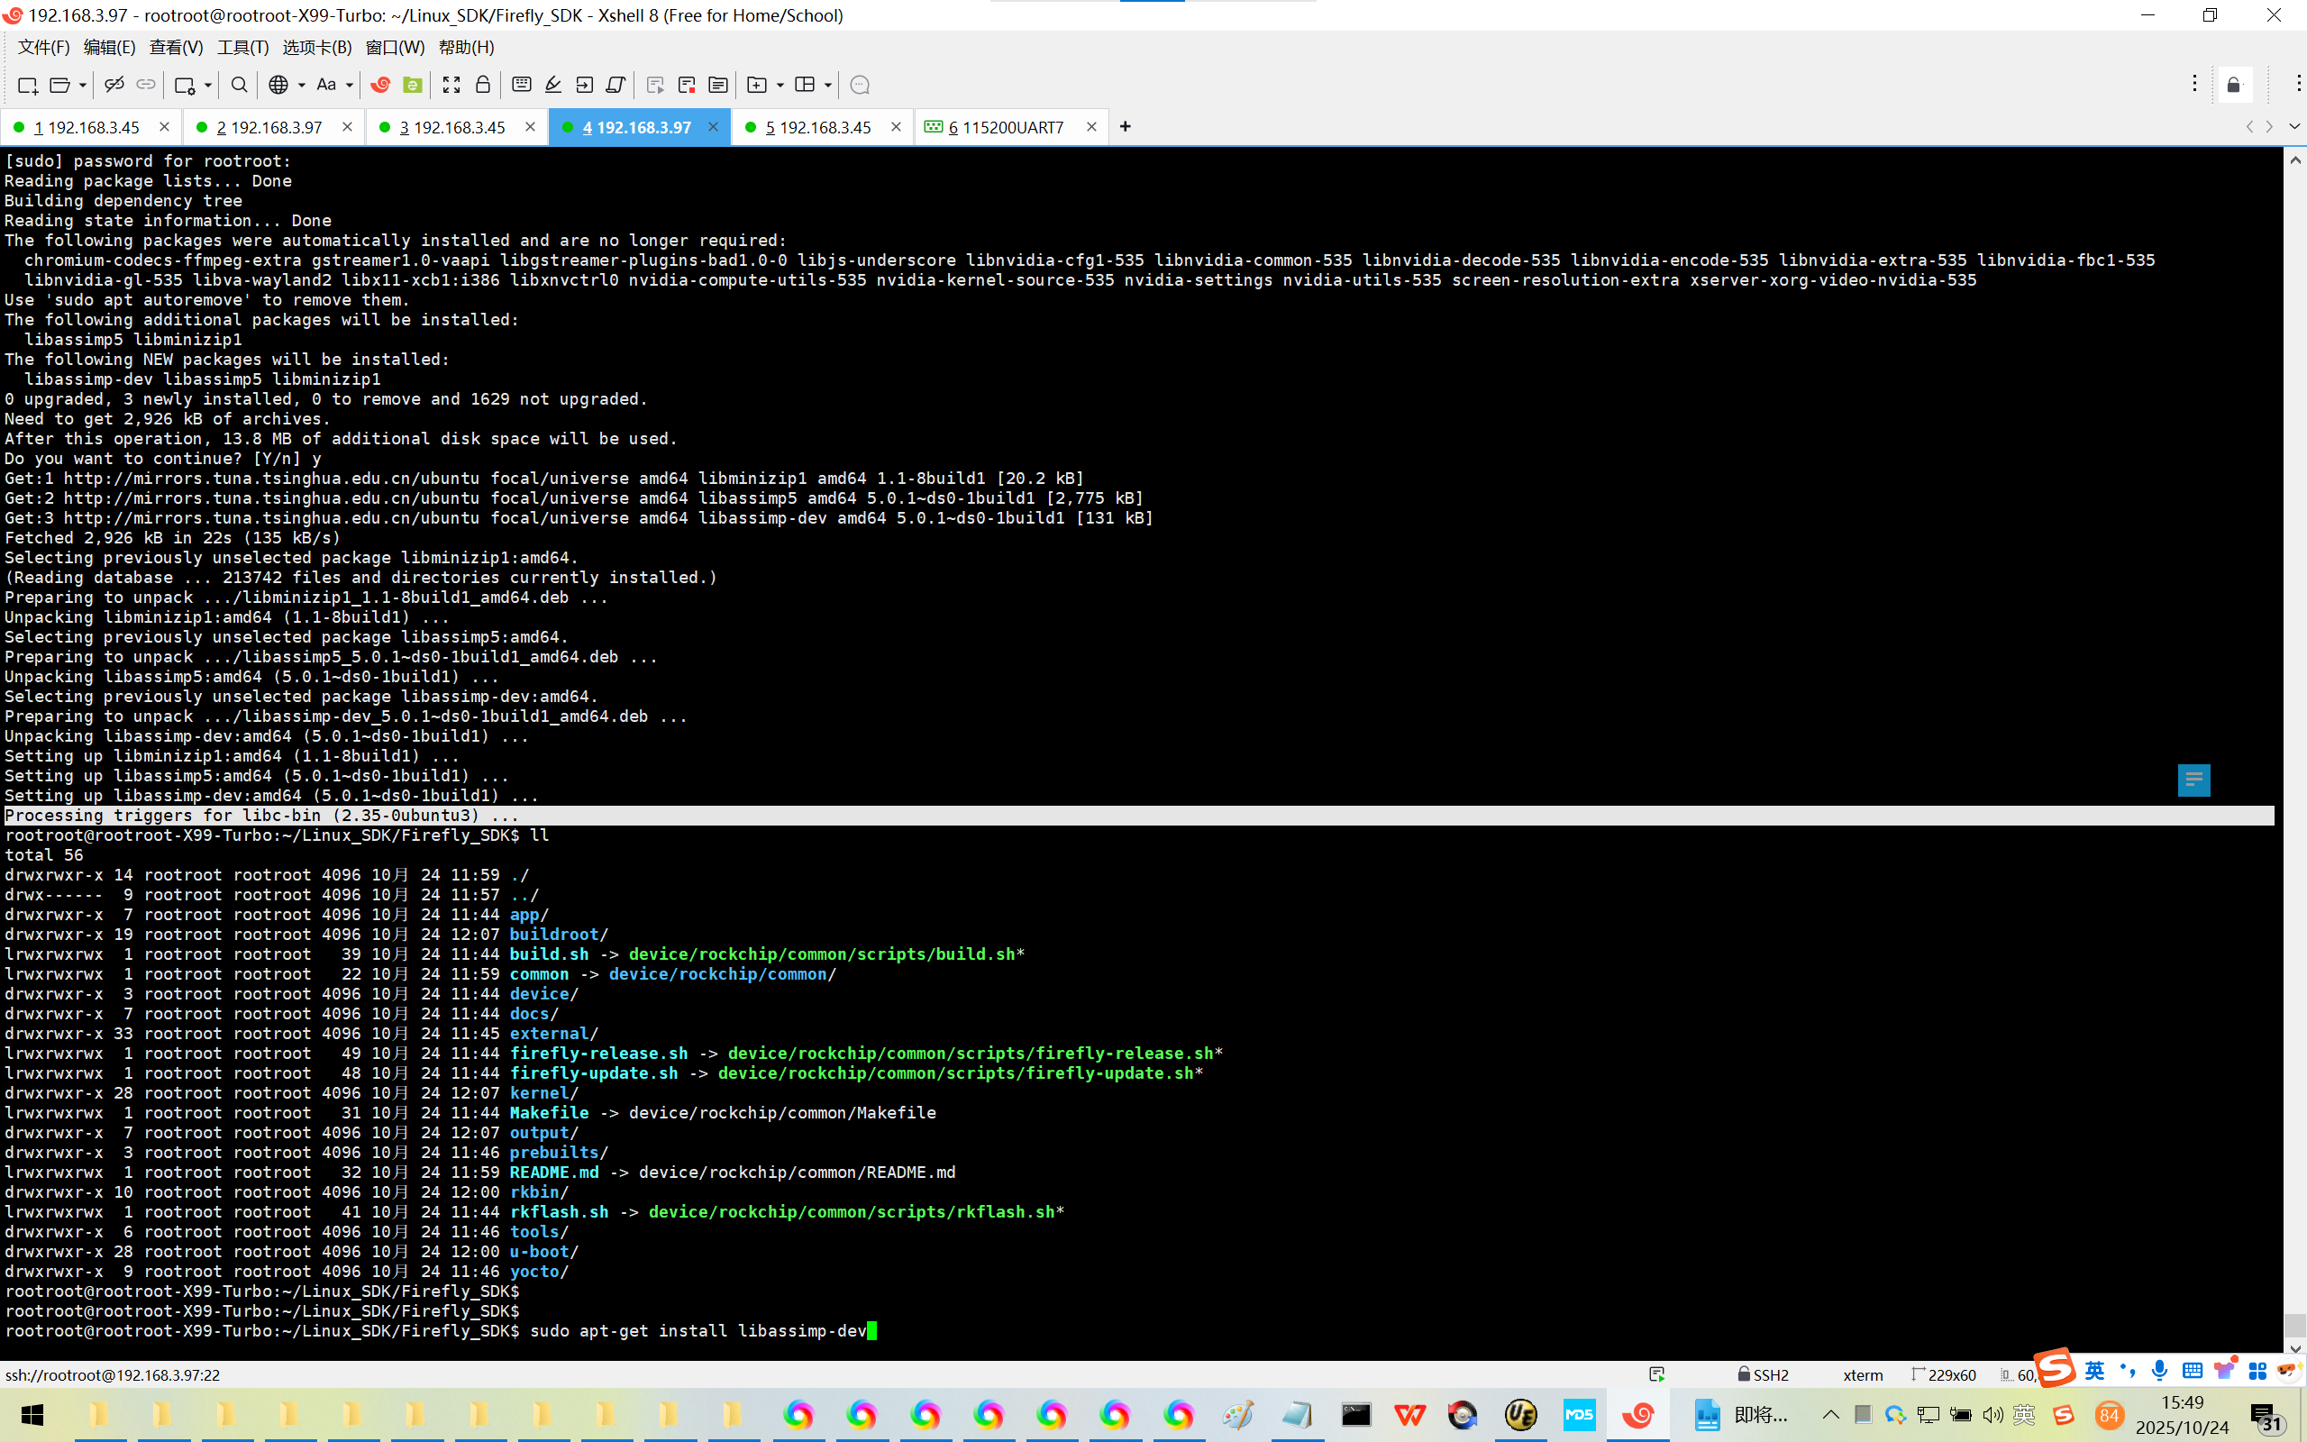Image resolution: width=2307 pixels, height=1442 pixels.
Task: Click the terminal vertical scrollbar thumb
Action: 2294,1324
